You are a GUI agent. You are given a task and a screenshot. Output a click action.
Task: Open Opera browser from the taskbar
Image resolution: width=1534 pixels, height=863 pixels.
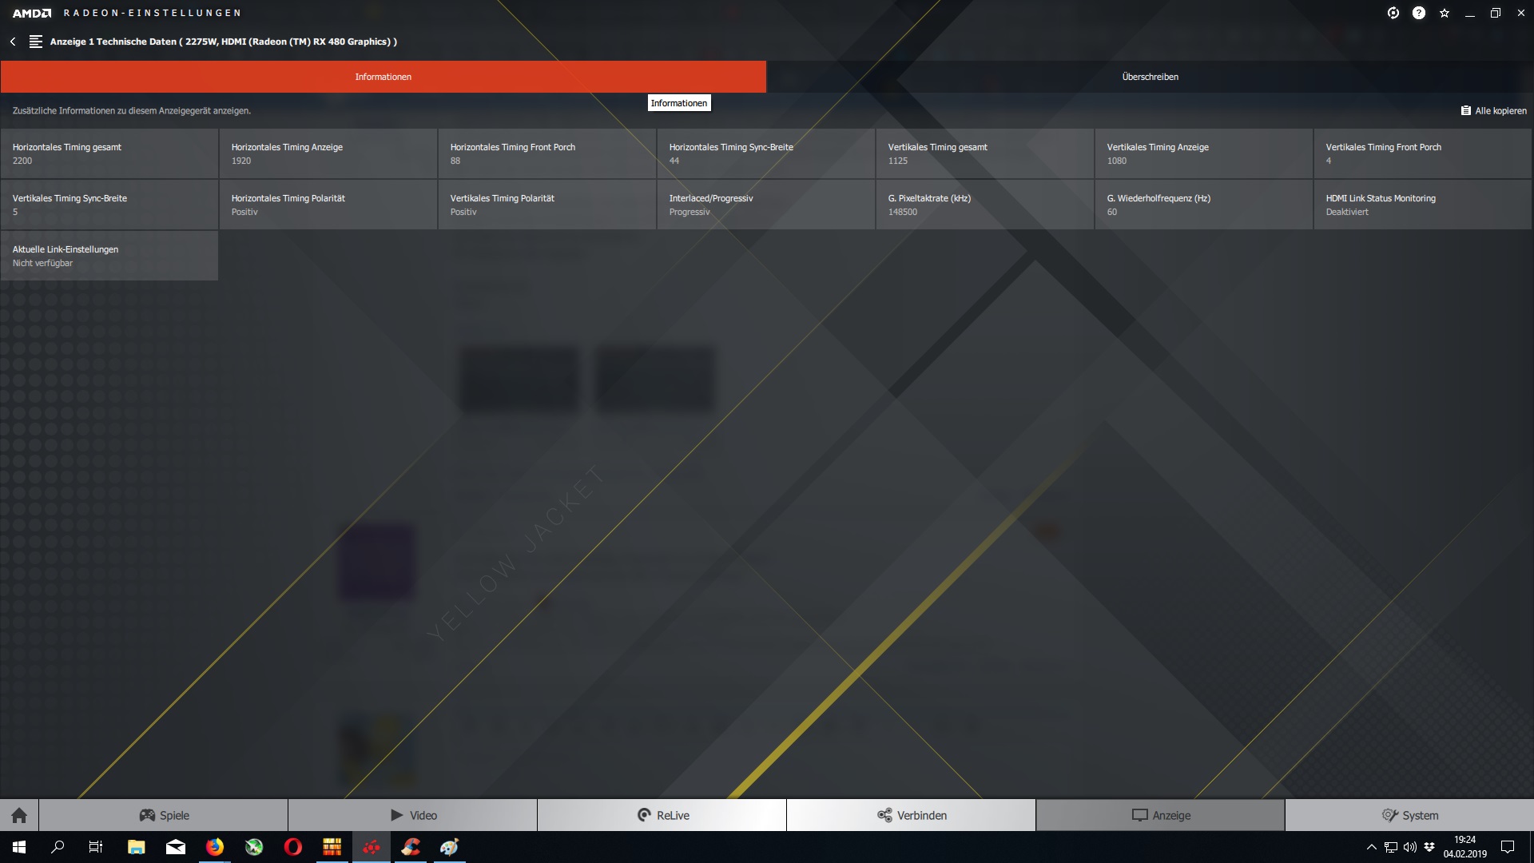[293, 847]
